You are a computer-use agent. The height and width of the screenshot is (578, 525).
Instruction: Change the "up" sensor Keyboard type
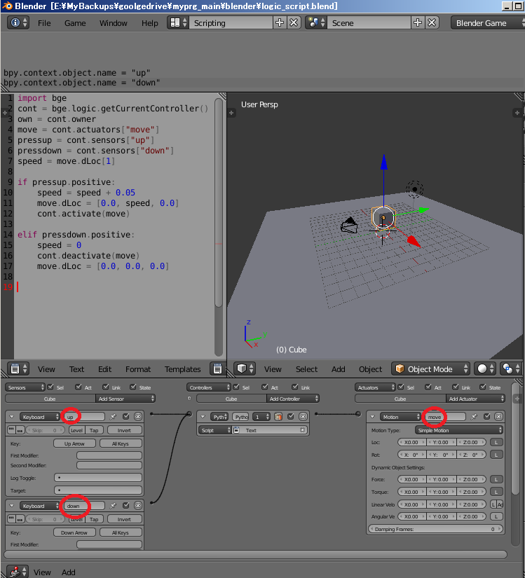pyautogui.click(x=39, y=417)
